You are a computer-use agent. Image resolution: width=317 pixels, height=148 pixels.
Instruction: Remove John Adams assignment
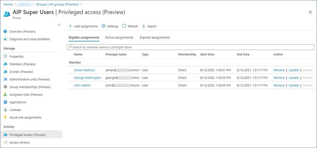[279, 85]
